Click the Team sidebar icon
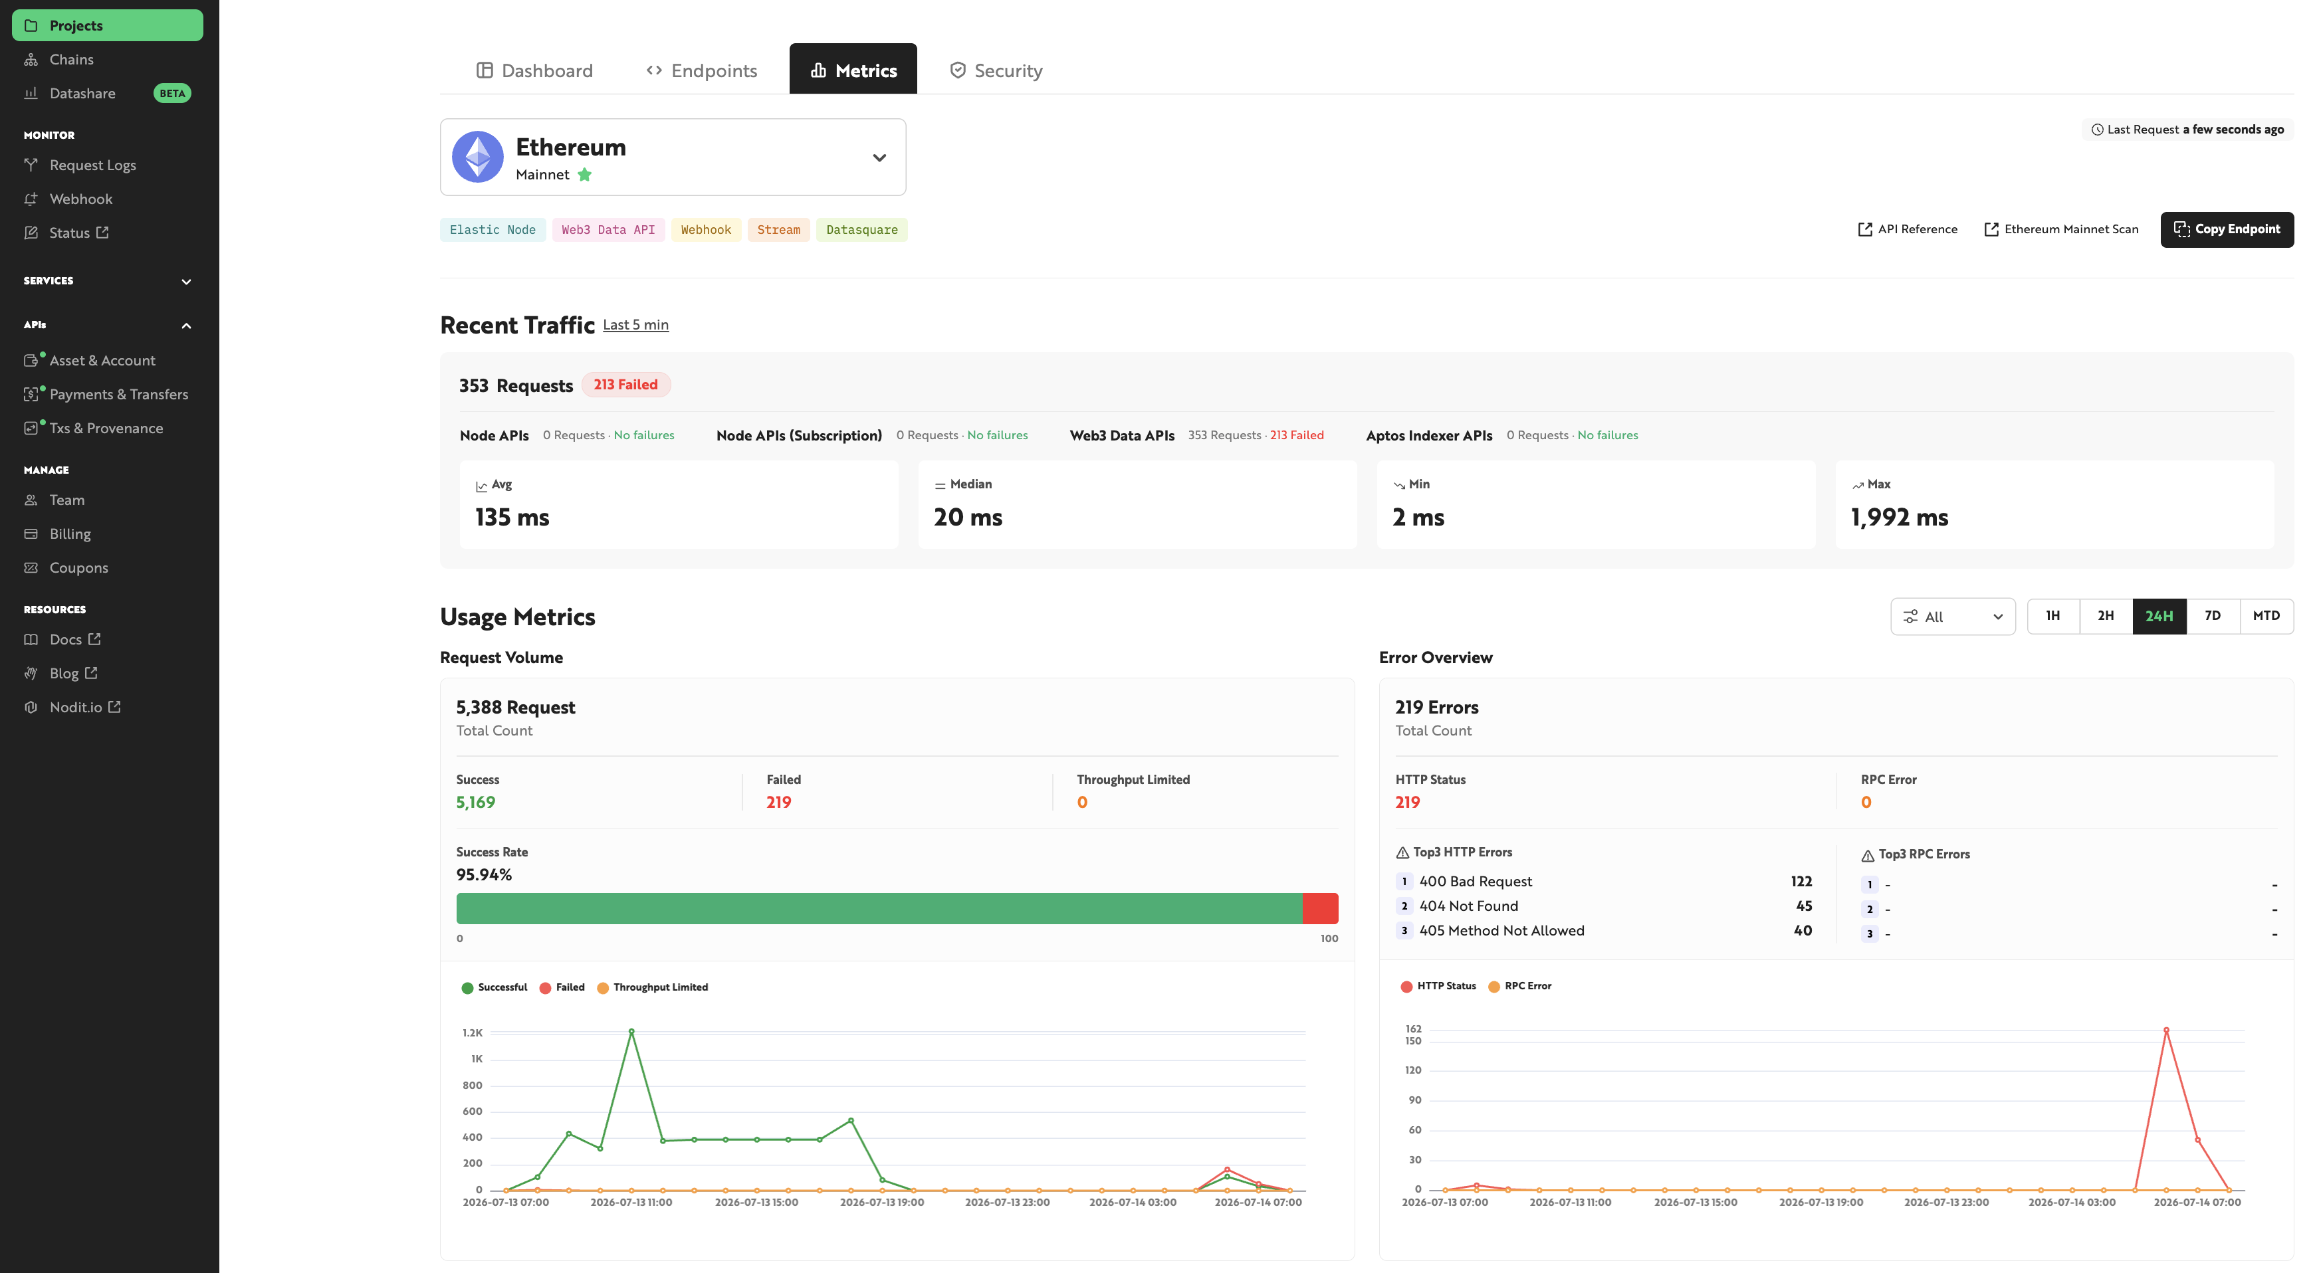The height and width of the screenshot is (1273, 2321). coord(31,500)
